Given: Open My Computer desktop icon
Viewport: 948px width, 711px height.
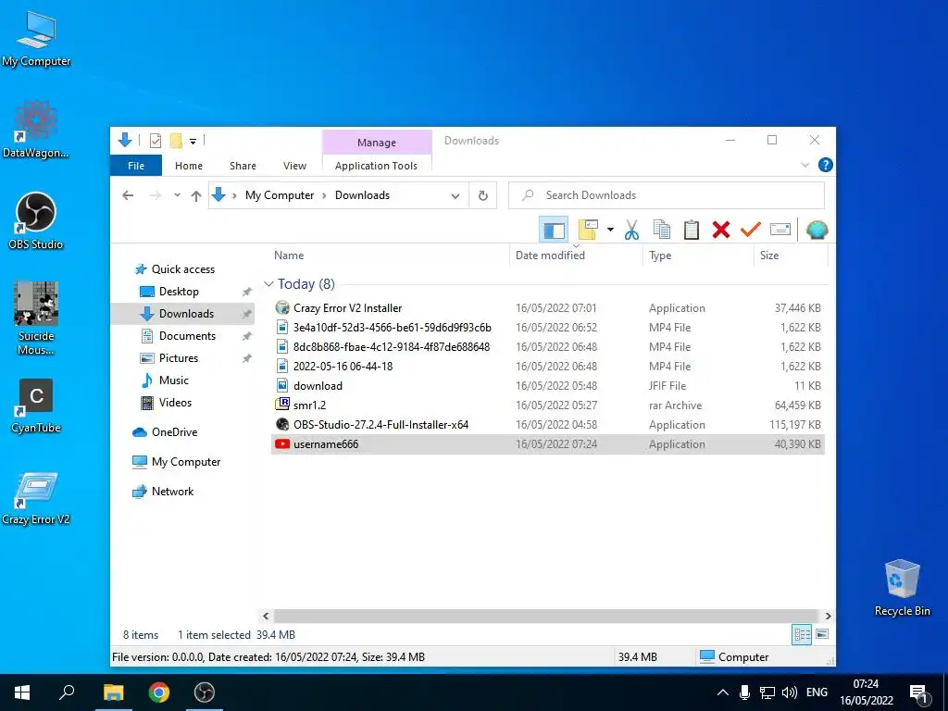Looking at the screenshot, I should (x=36, y=39).
